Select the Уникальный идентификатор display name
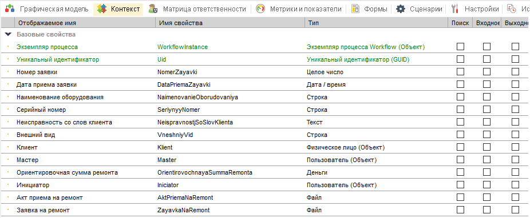 coord(58,60)
